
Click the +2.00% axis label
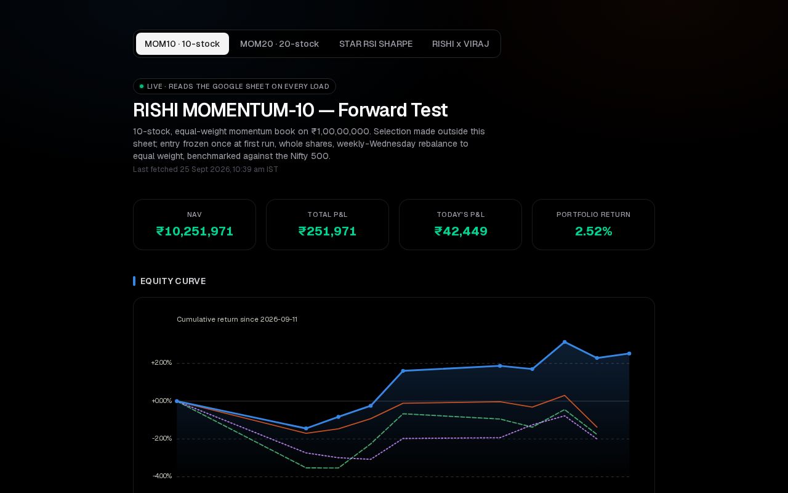click(161, 363)
